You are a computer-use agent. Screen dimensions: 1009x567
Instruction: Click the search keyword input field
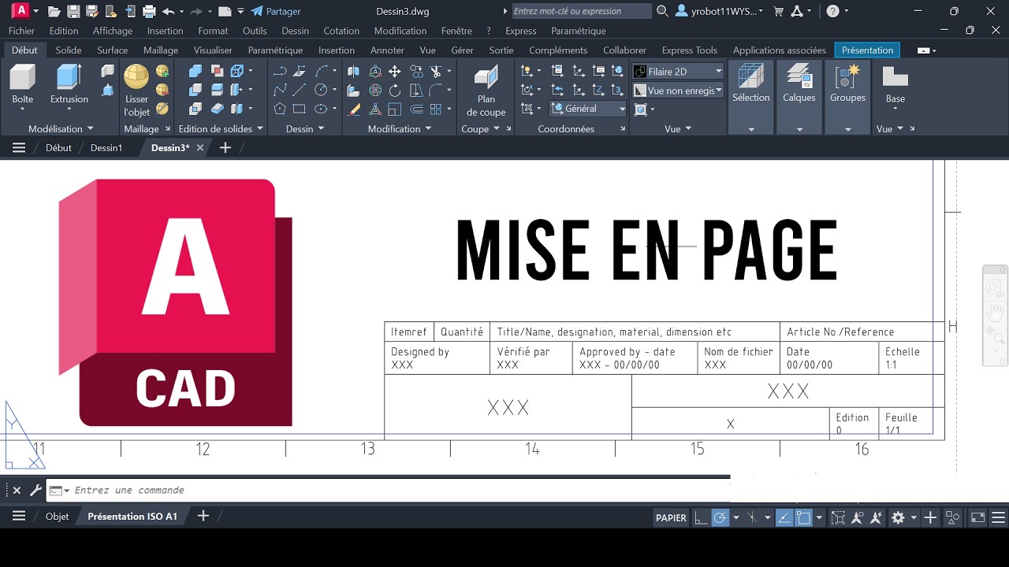pos(582,11)
